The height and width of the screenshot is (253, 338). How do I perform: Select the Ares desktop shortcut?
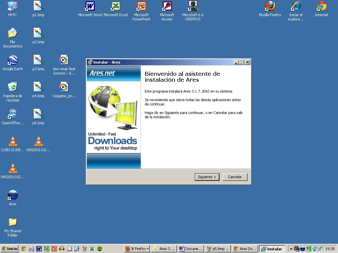pyautogui.click(x=13, y=198)
